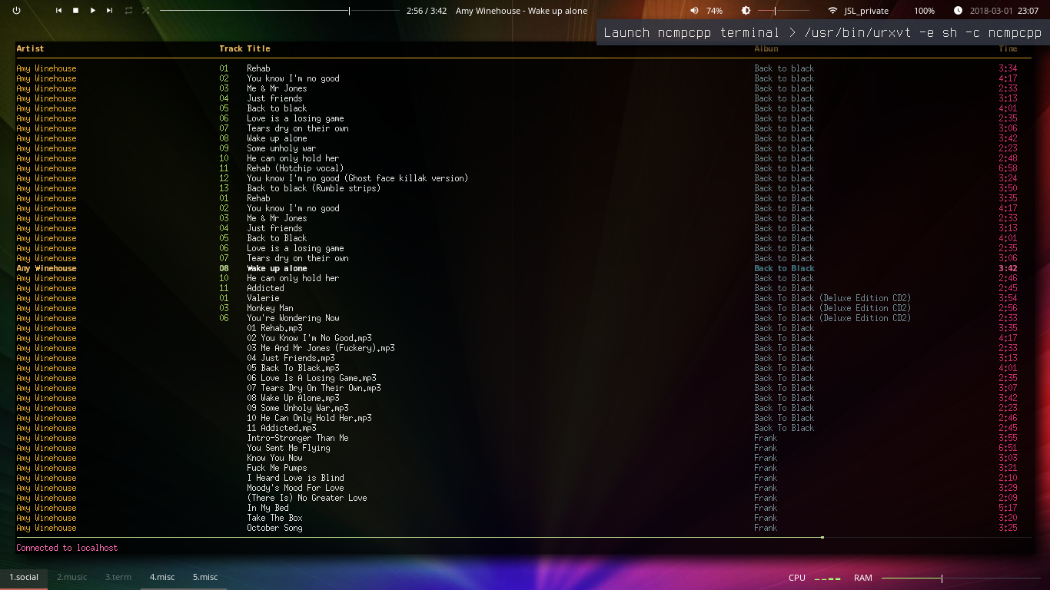The width and height of the screenshot is (1050, 590).
Task: Click the Connected to localhost status
Action: click(67, 548)
